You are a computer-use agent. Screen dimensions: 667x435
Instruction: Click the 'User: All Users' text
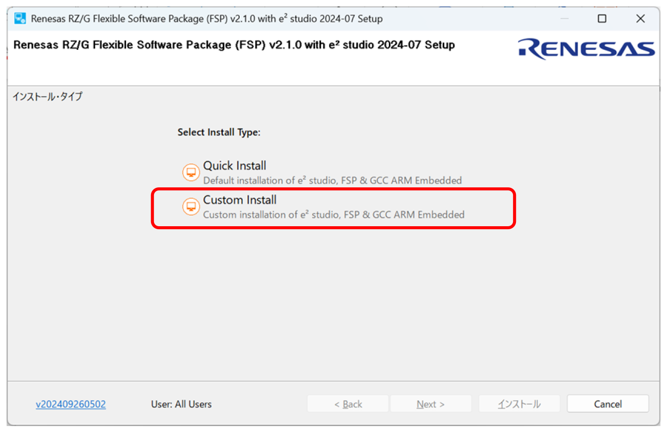[x=181, y=404]
